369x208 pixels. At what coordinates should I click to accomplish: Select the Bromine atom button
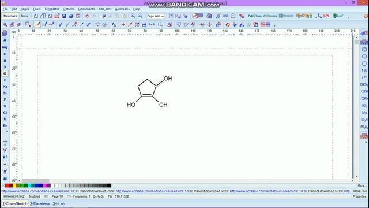(5, 125)
